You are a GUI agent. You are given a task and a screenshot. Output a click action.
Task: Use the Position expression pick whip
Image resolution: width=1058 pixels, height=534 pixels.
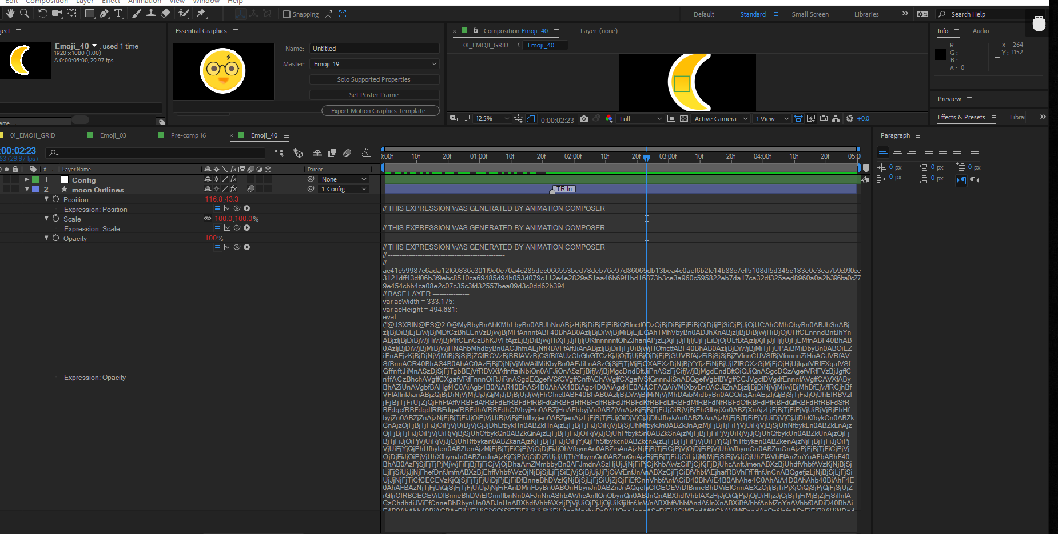click(x=237, y=208)
